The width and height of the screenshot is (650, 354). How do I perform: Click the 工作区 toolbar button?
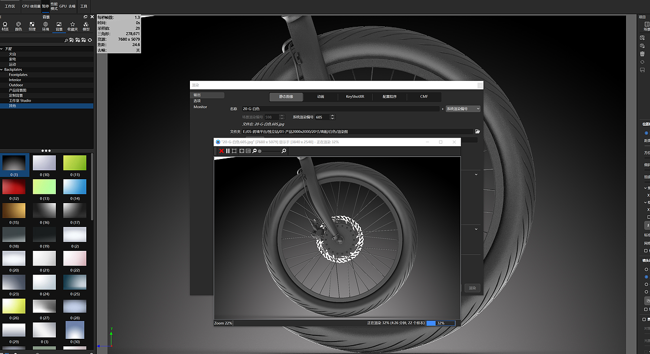tap(10, 7)
